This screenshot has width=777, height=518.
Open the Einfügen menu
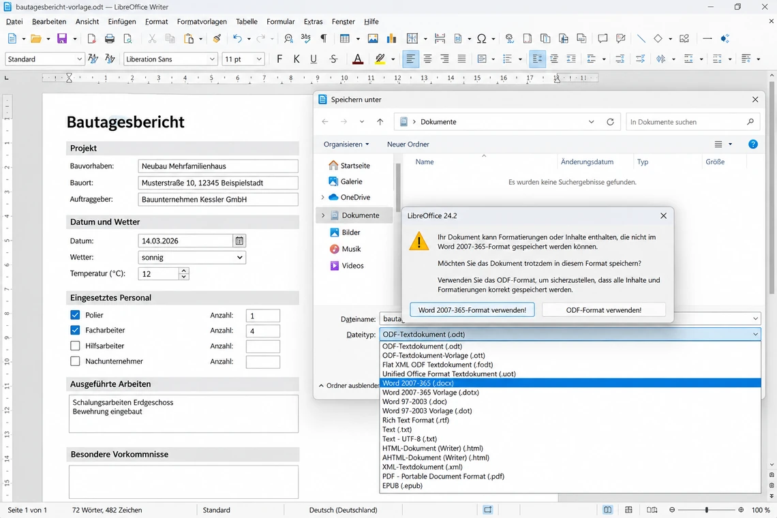point(122,21)
